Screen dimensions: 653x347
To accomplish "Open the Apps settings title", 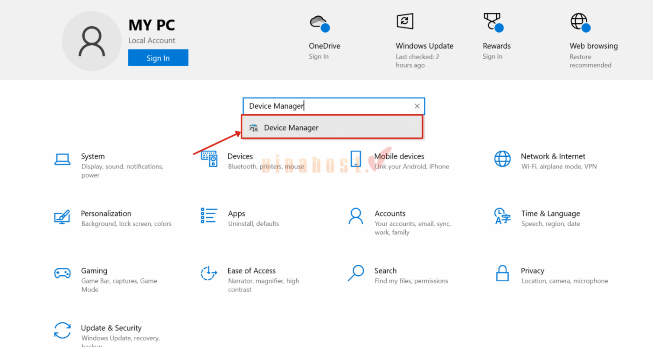I will tap(236, 214).
